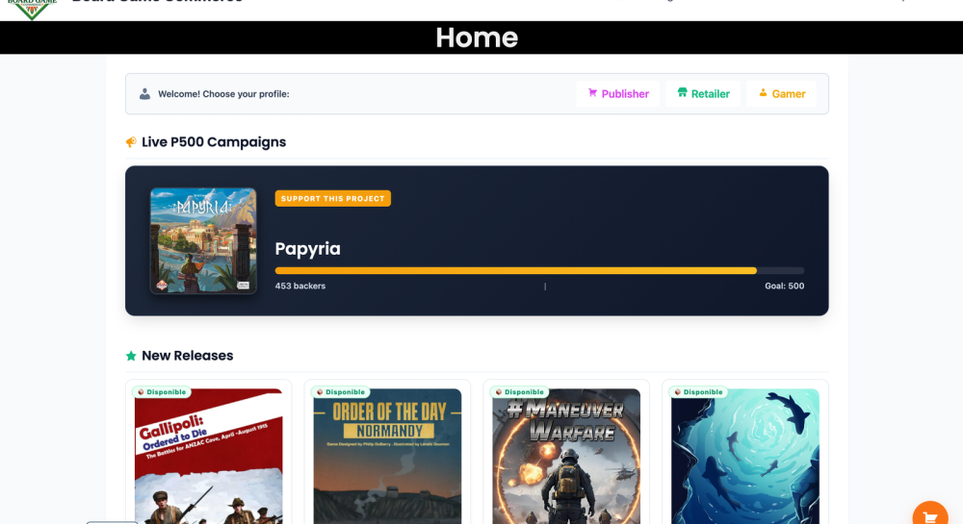Screen dimensions: 963x524
Task: Click the Live P500 Campaigns heading
Action: tap(213, 142)
